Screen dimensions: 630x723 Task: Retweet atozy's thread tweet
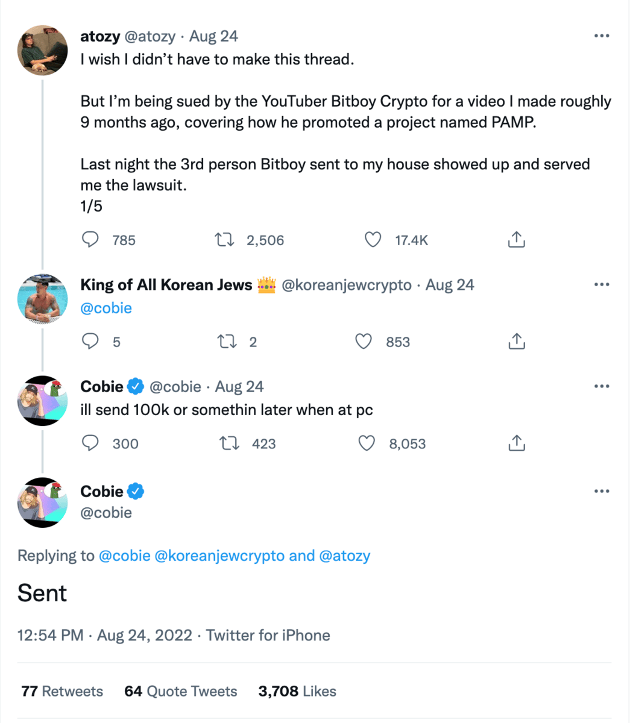pyautogui.click(x=225, y=240)
